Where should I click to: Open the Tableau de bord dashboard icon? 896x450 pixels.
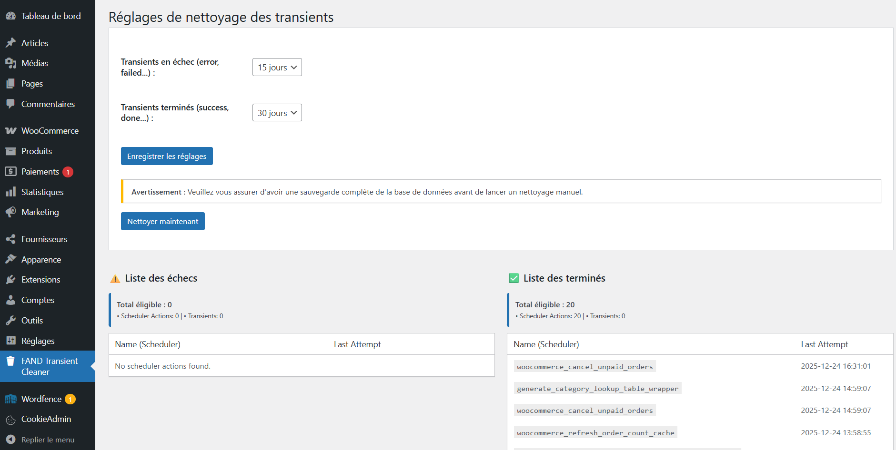(10, 15)
